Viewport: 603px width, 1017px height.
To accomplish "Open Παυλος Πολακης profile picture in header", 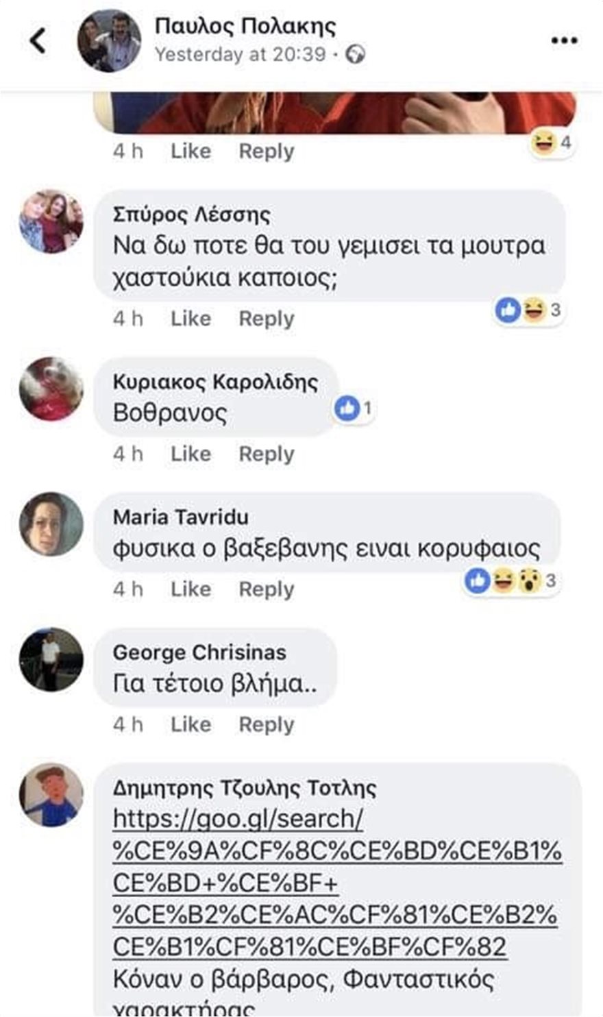I will pos(109,41).
